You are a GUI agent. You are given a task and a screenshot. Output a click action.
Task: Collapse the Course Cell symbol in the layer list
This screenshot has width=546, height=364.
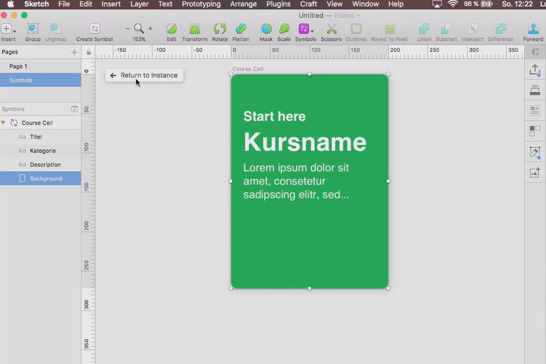coord(5,122)
